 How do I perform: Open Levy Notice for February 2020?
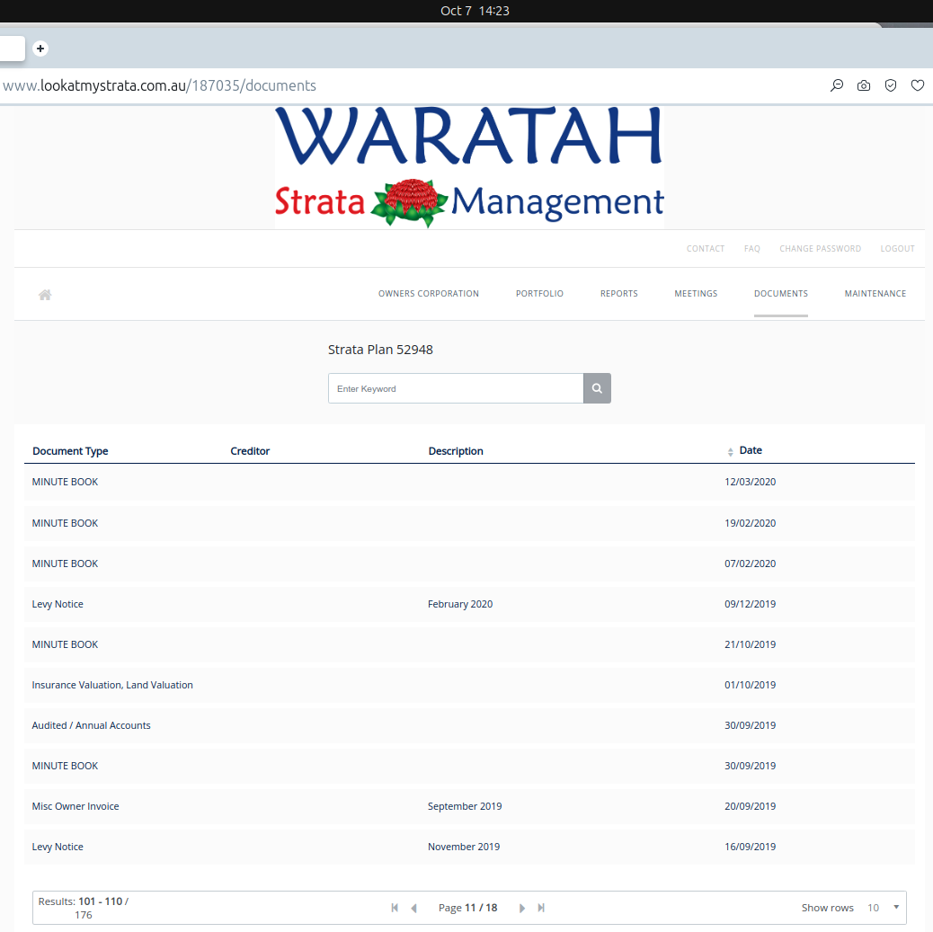click(x=469, y=604)
